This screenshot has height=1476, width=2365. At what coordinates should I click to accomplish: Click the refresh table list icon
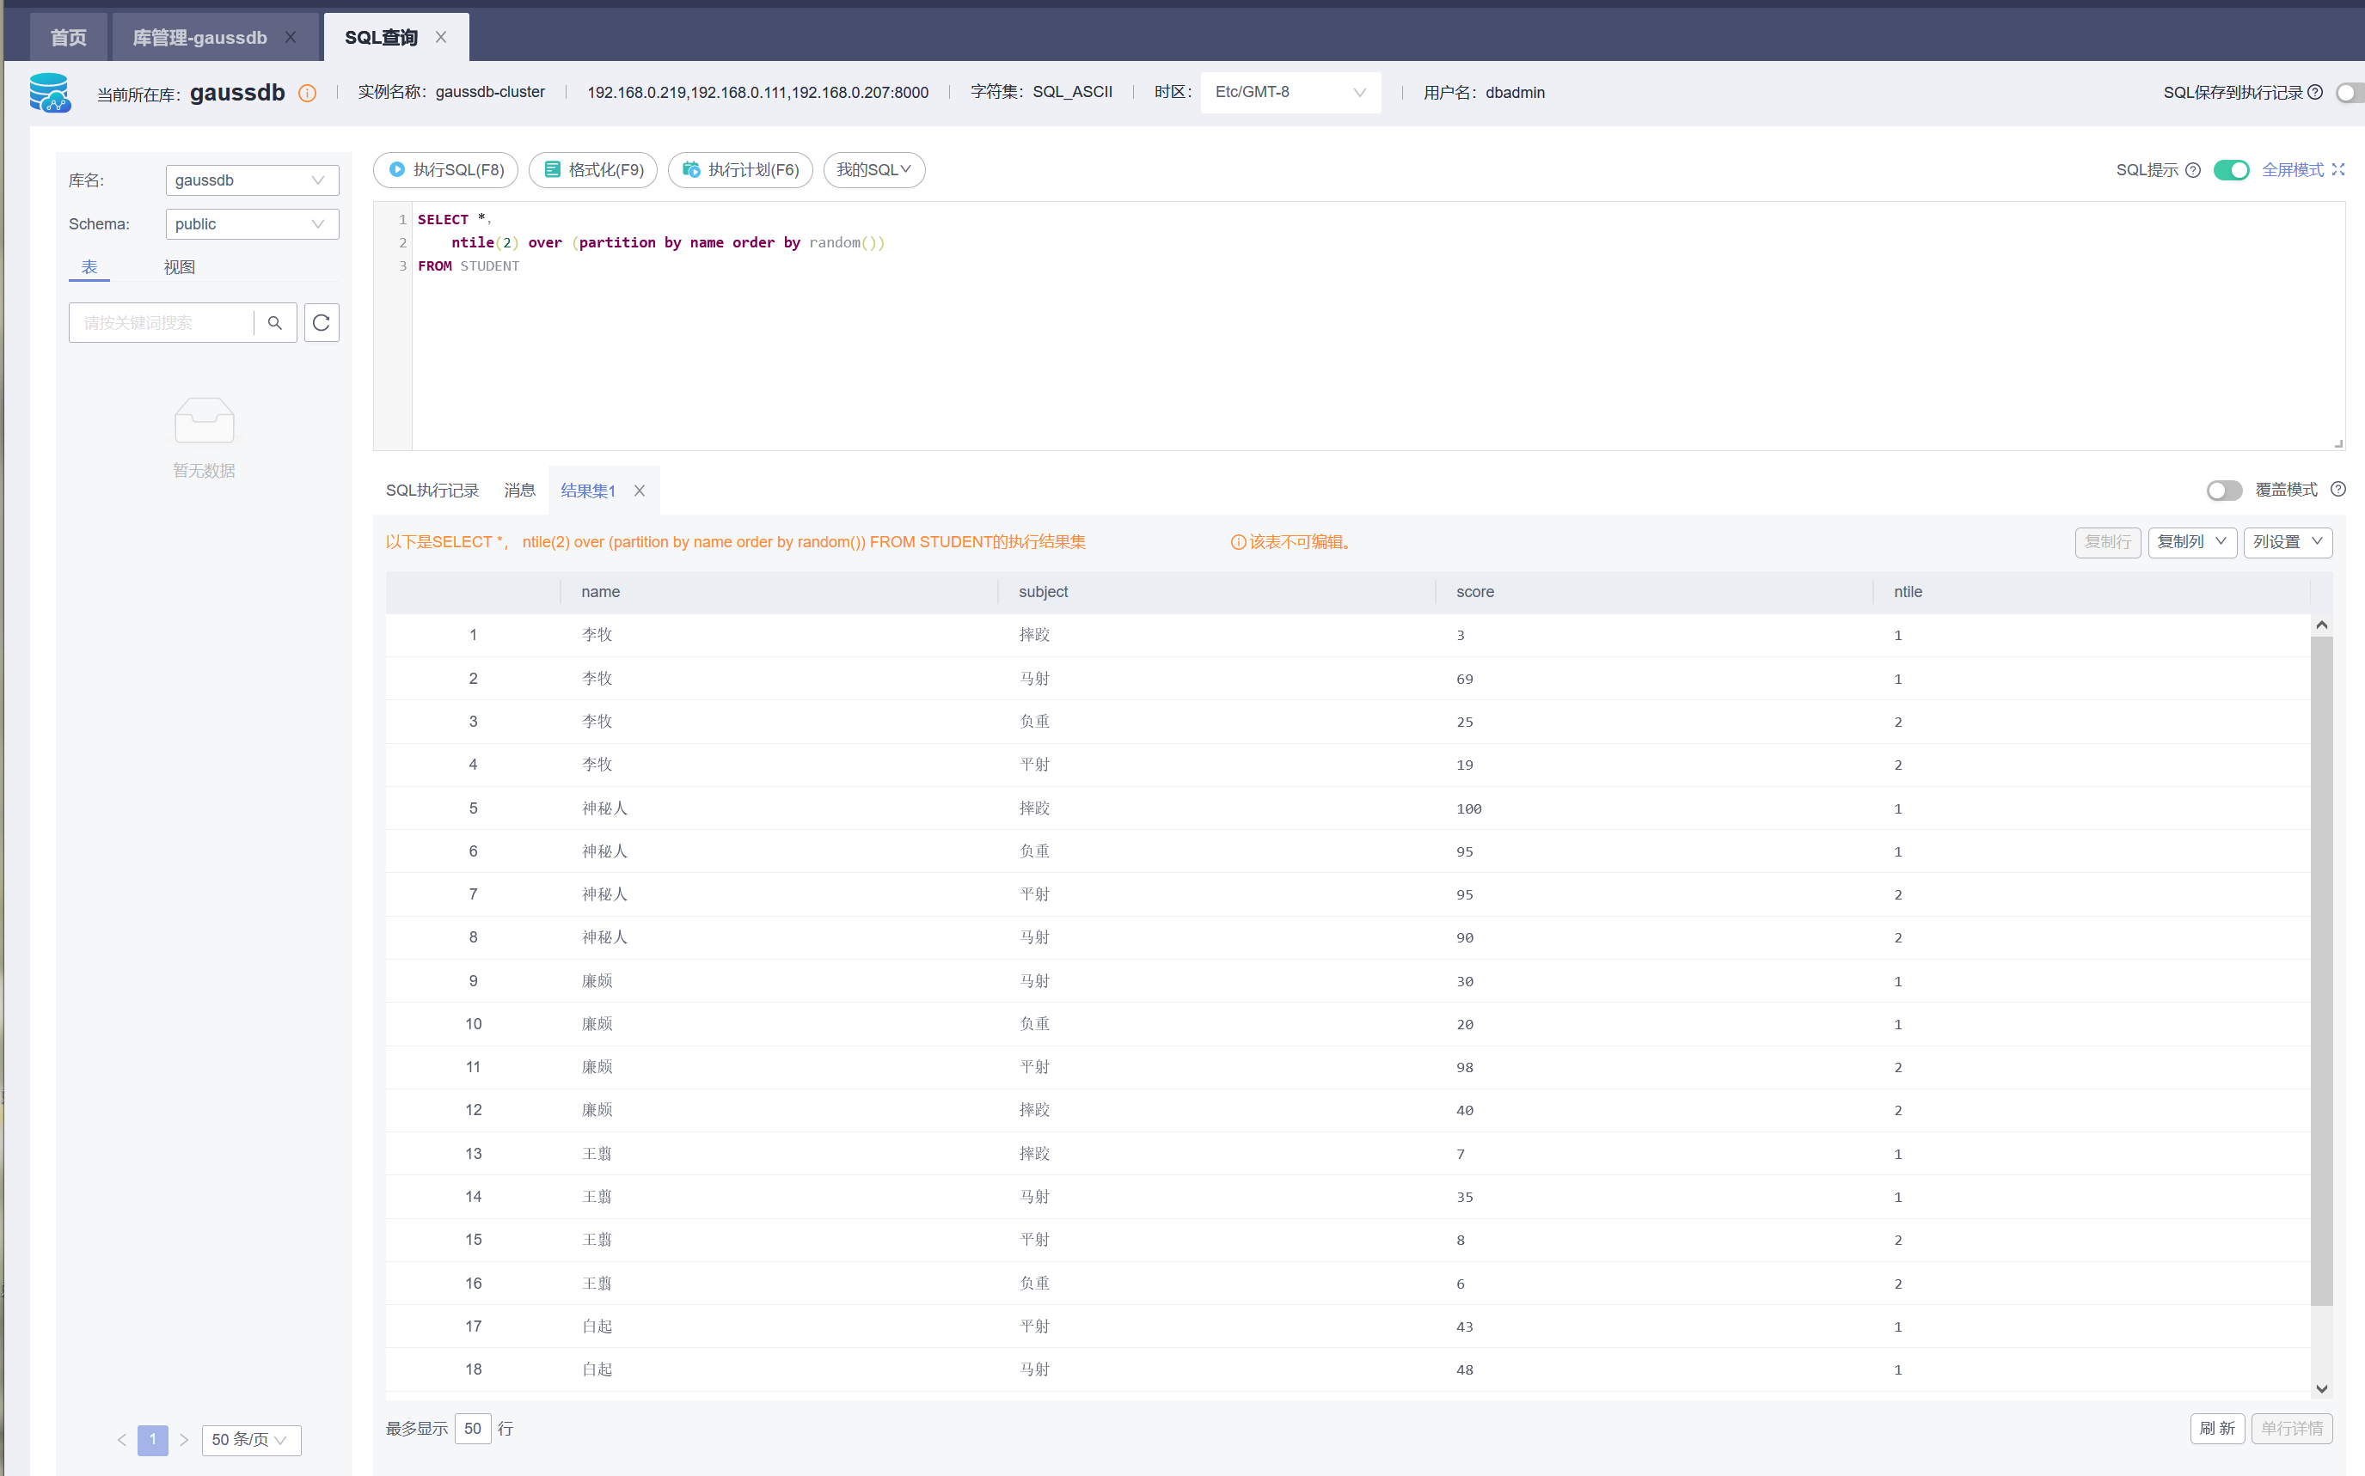point(322,323)
